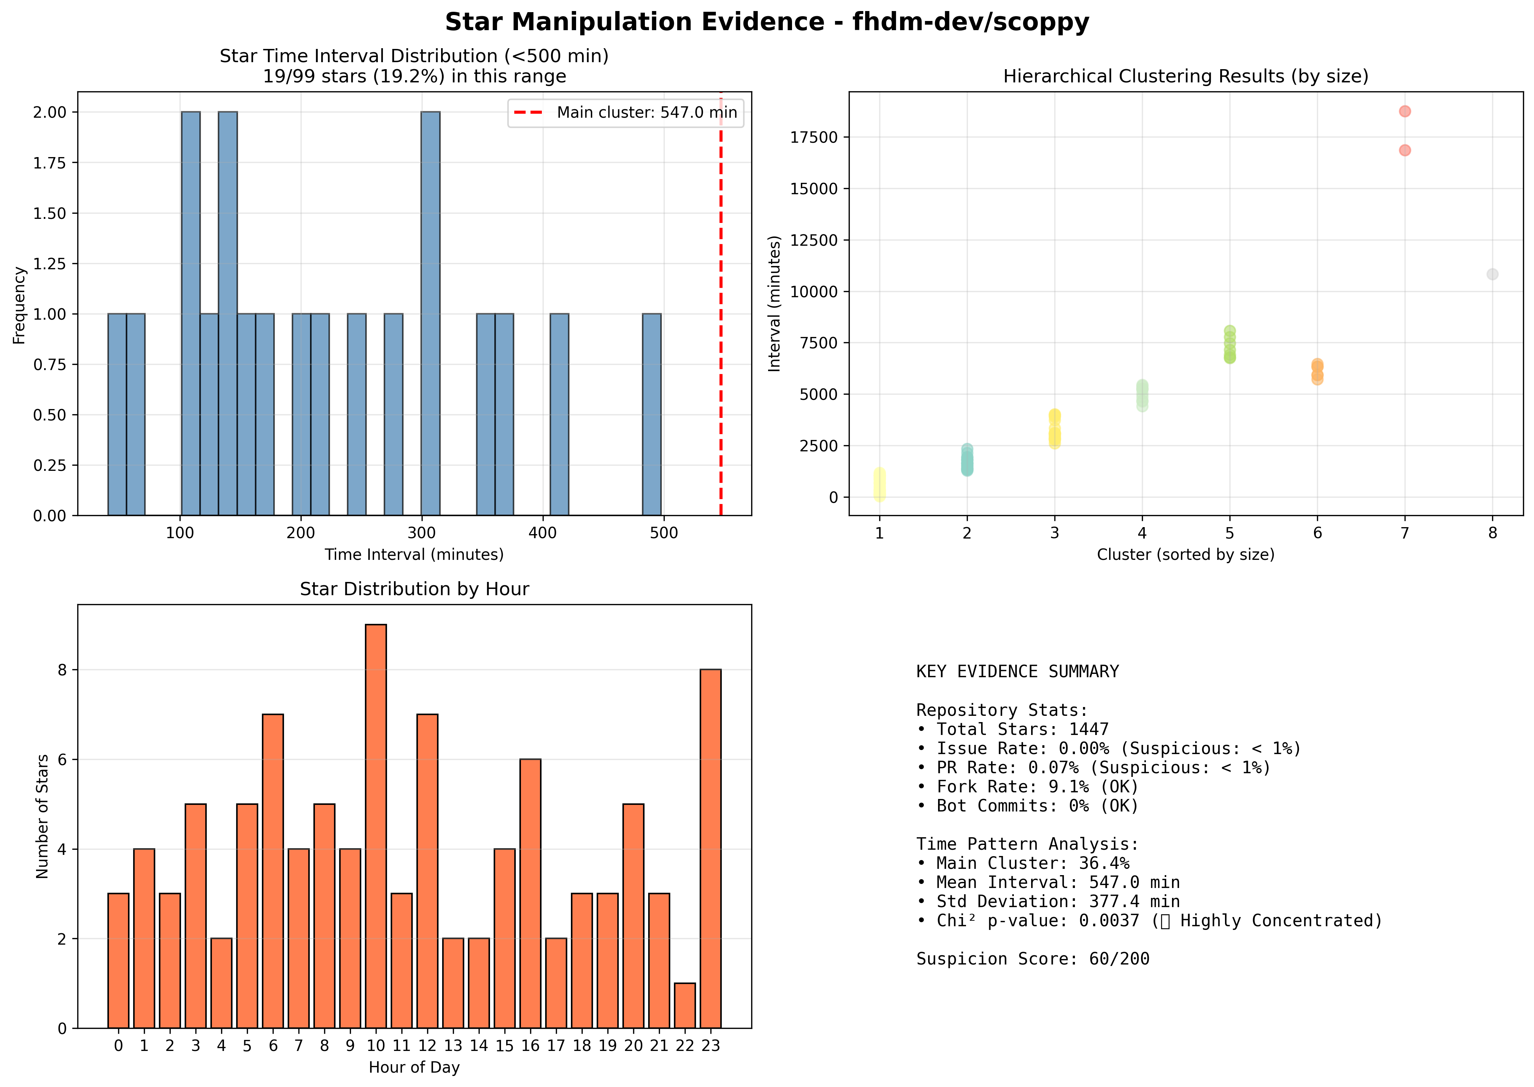The image size is (1534, 1087).
Task: Click the "KEY EVIDENCE SUMMARY" heading
Action: click(1017, 671)
